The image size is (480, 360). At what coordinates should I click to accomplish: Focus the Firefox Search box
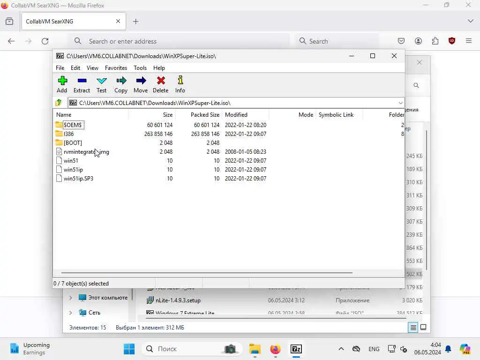coord(337,41)
